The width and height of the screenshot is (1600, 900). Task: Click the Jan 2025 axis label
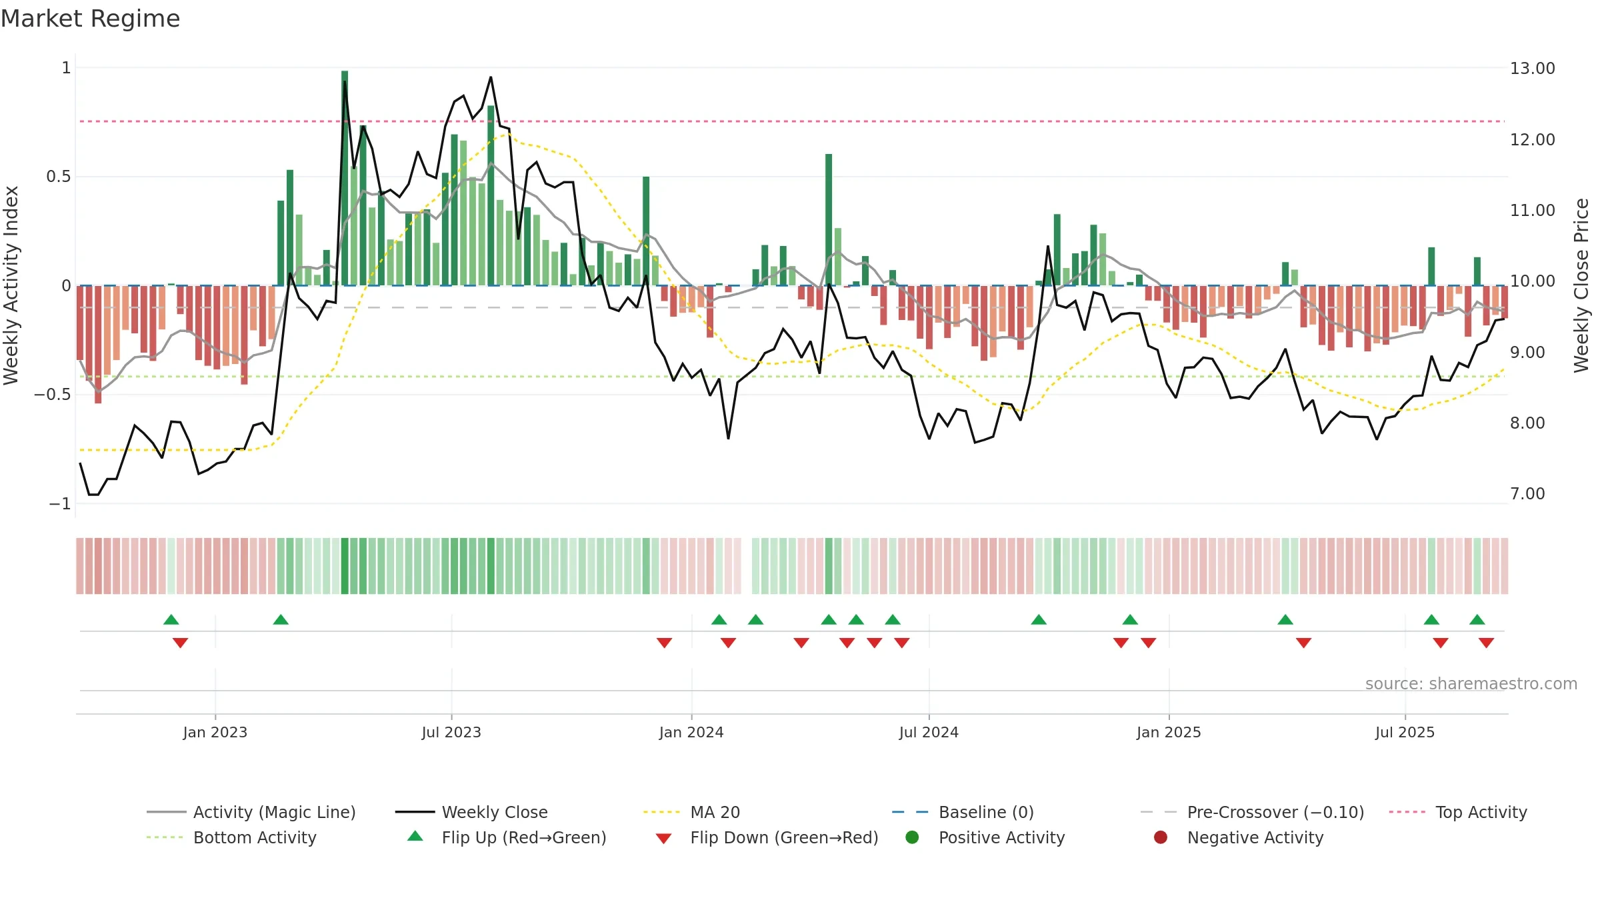[x=1169, y=732]
